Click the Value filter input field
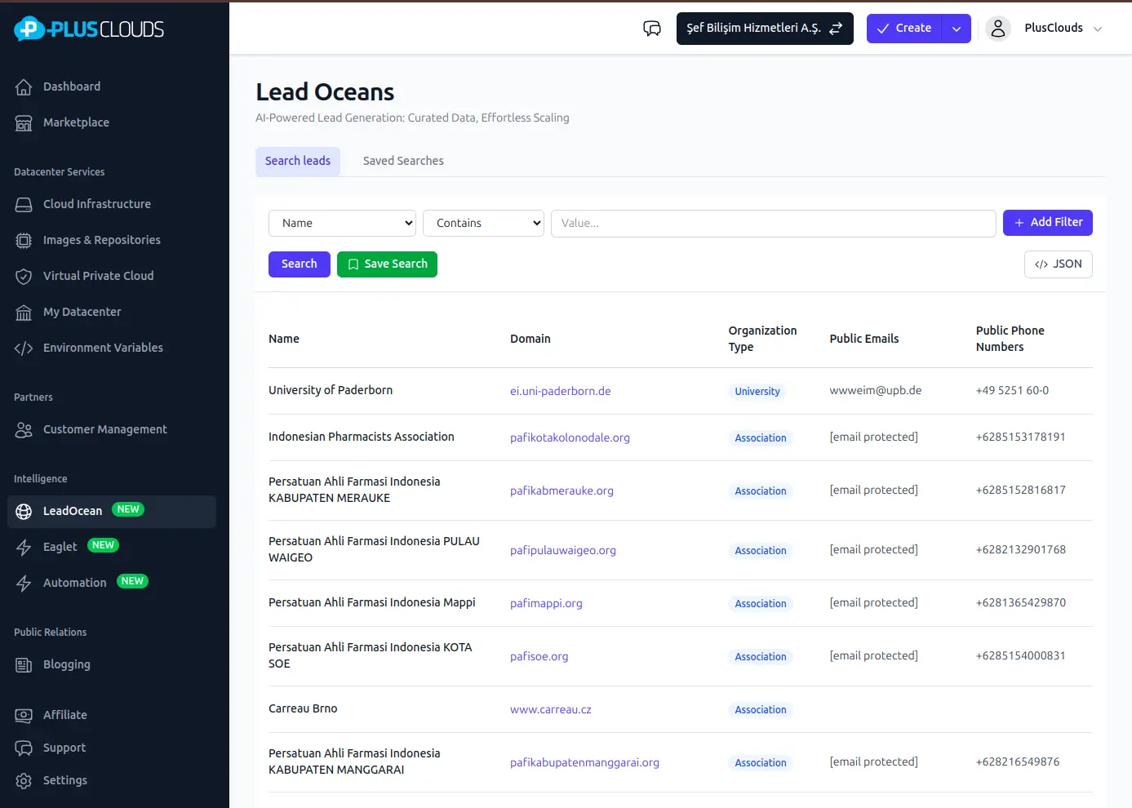 773,222
